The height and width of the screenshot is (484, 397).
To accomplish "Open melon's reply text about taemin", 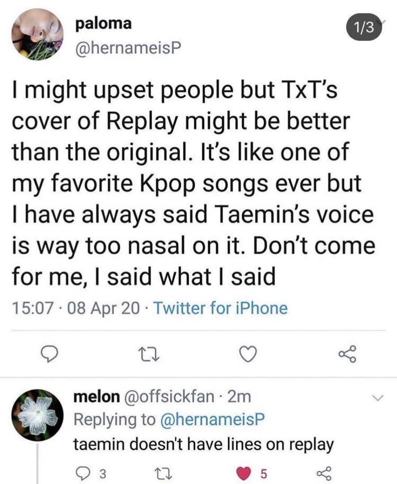I will pyautogui.click(x=204, y=445).
